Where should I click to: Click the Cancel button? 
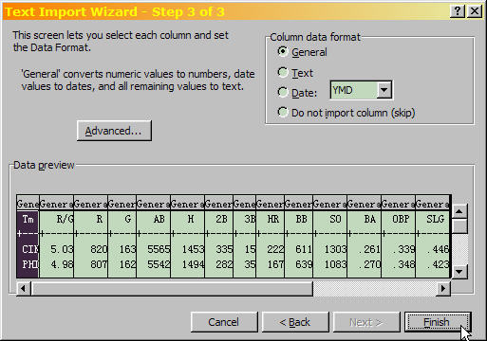pos(224,322)
